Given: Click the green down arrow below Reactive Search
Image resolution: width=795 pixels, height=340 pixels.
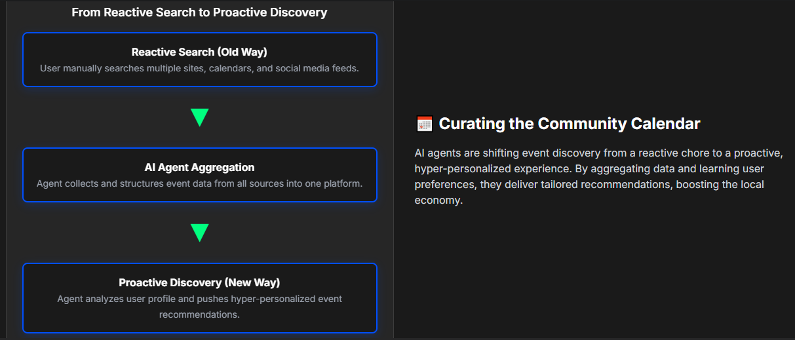Looking at the screenshot, I should click(x=199, y=117).
